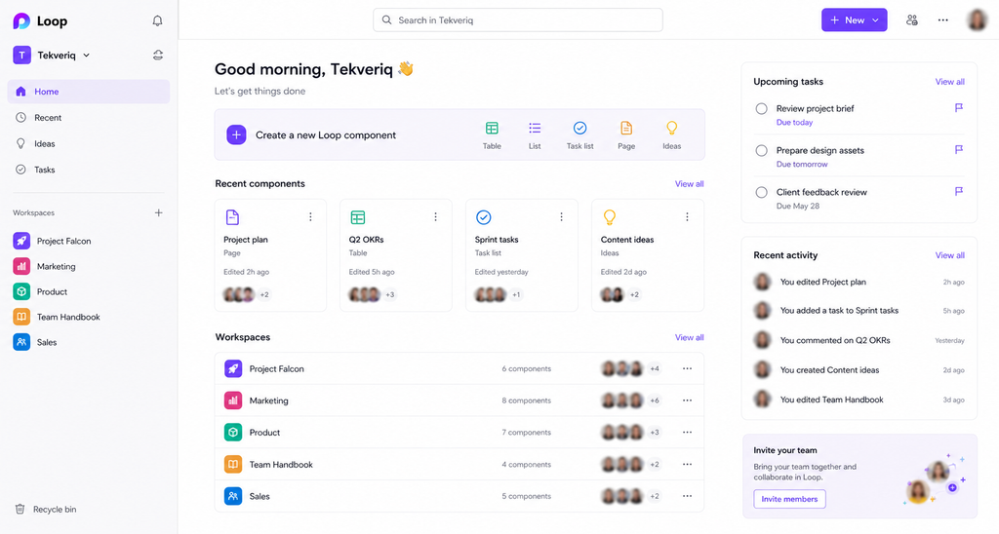Click the sync icon beside Tekveriq
The image size is (999, 534).
tap(157, 56)
